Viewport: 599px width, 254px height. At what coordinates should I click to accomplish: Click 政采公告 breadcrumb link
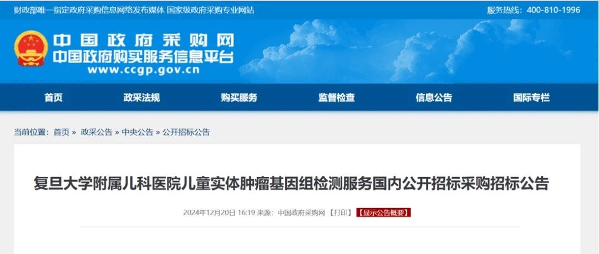coord(97,132)
